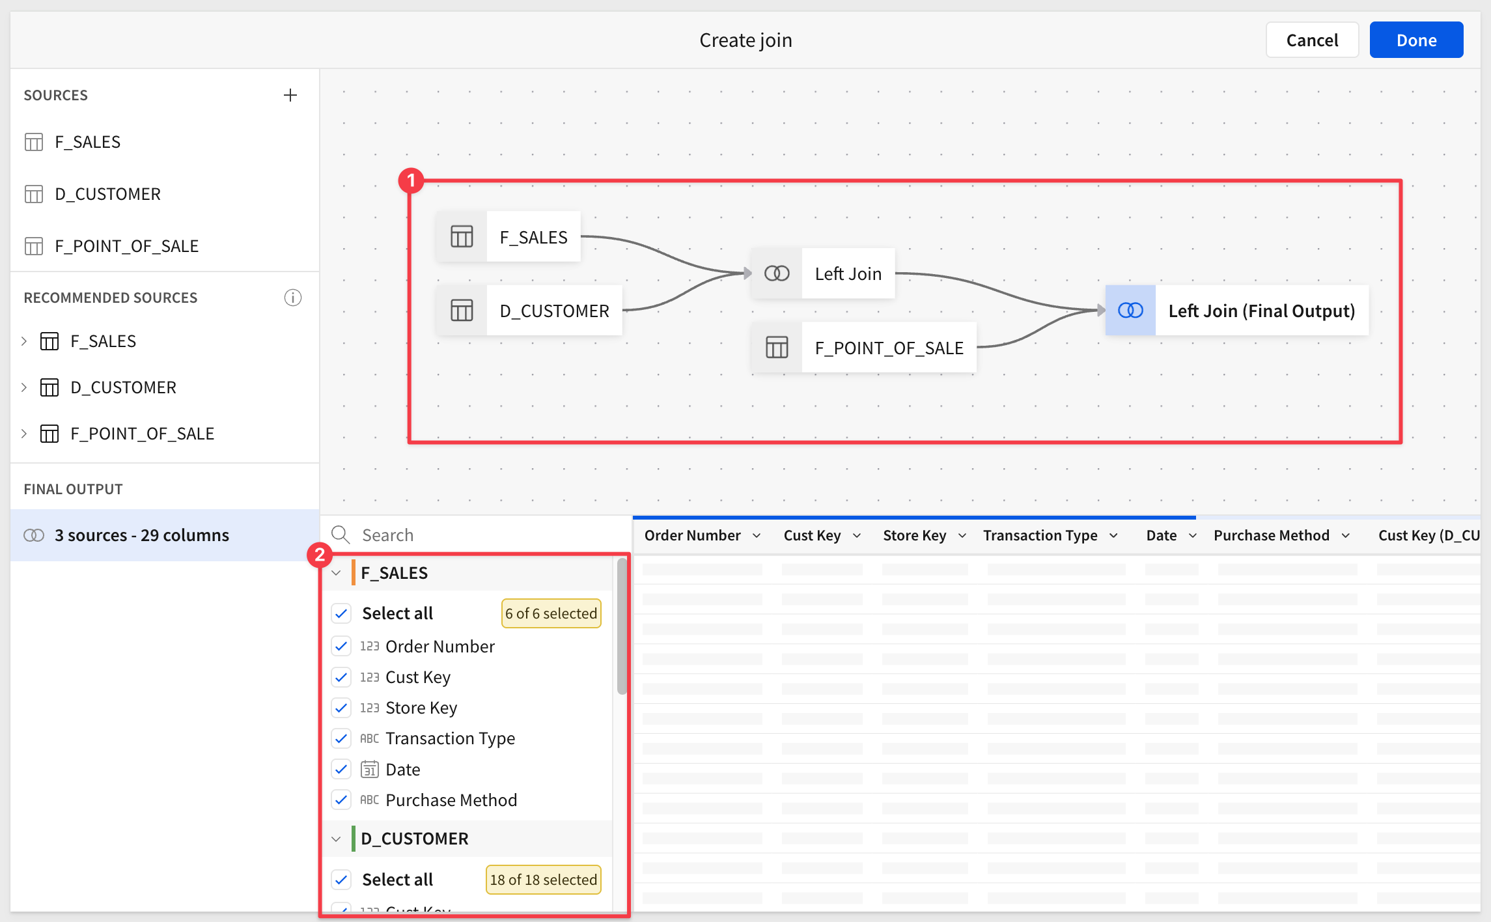Collapse the F_SALES column group

click(x=336, y=573)
